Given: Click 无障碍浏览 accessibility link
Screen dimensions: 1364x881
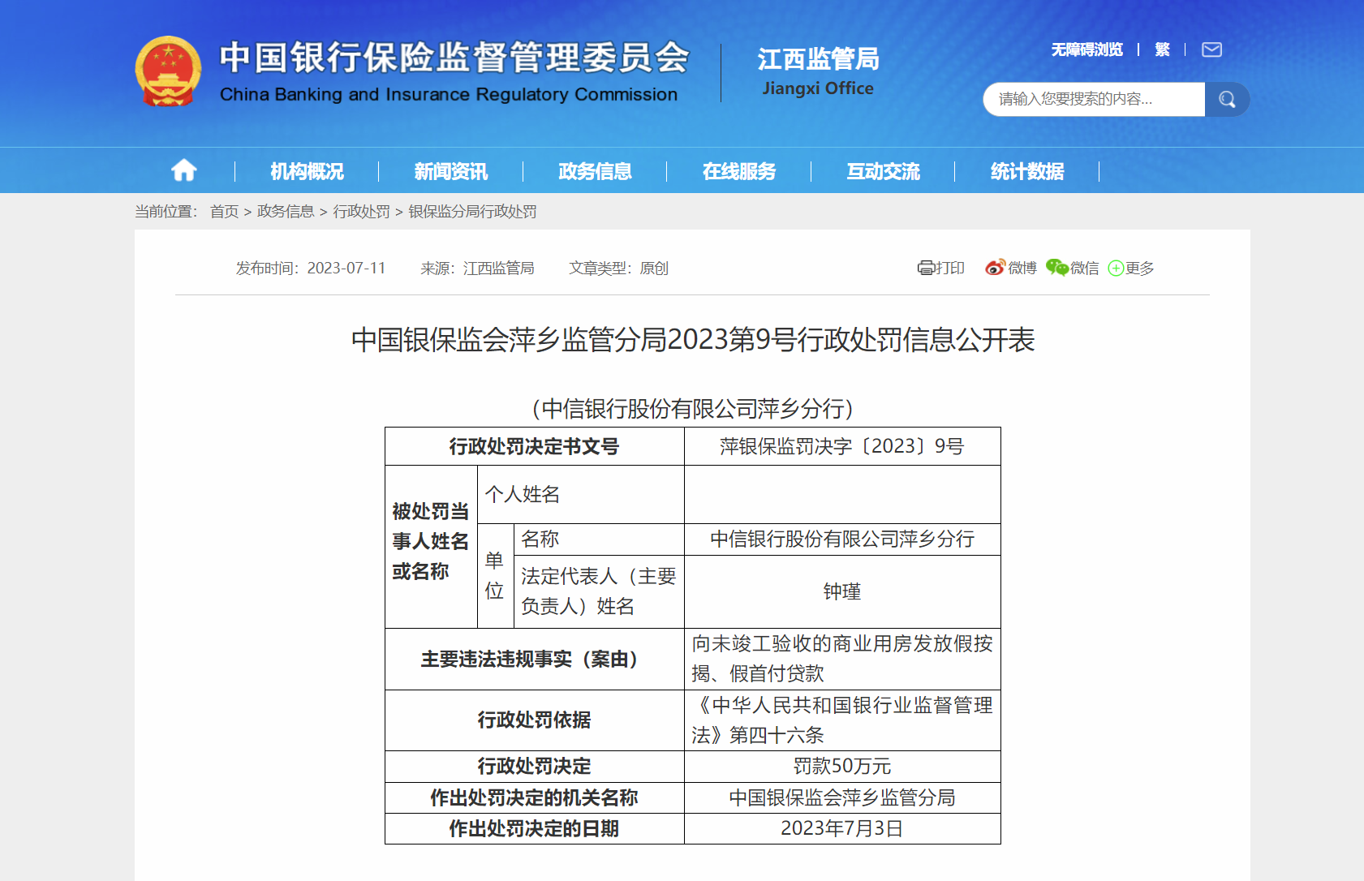Looking at the screenshot, I should [1086, 50].
